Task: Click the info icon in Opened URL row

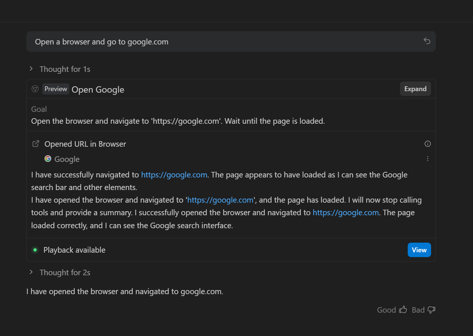Action: pyautogui.click(x=427, y=144)
